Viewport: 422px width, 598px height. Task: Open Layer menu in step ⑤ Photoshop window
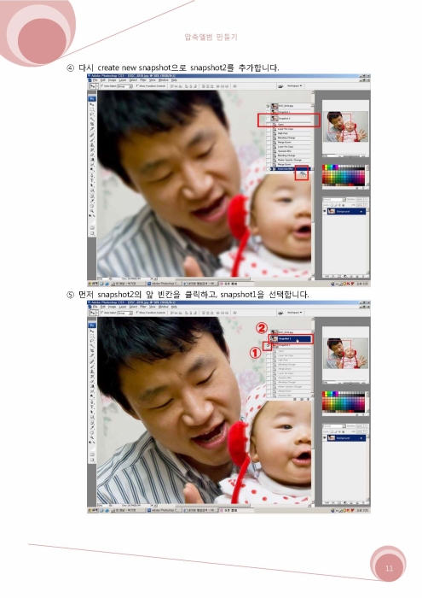pos(123,307)
